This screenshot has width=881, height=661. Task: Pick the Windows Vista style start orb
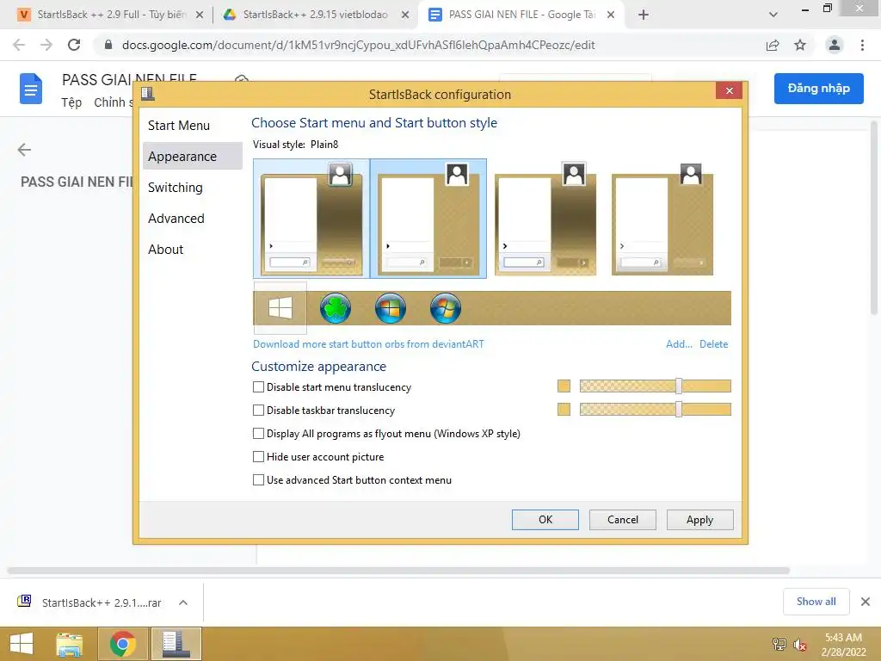coord(391,308)
